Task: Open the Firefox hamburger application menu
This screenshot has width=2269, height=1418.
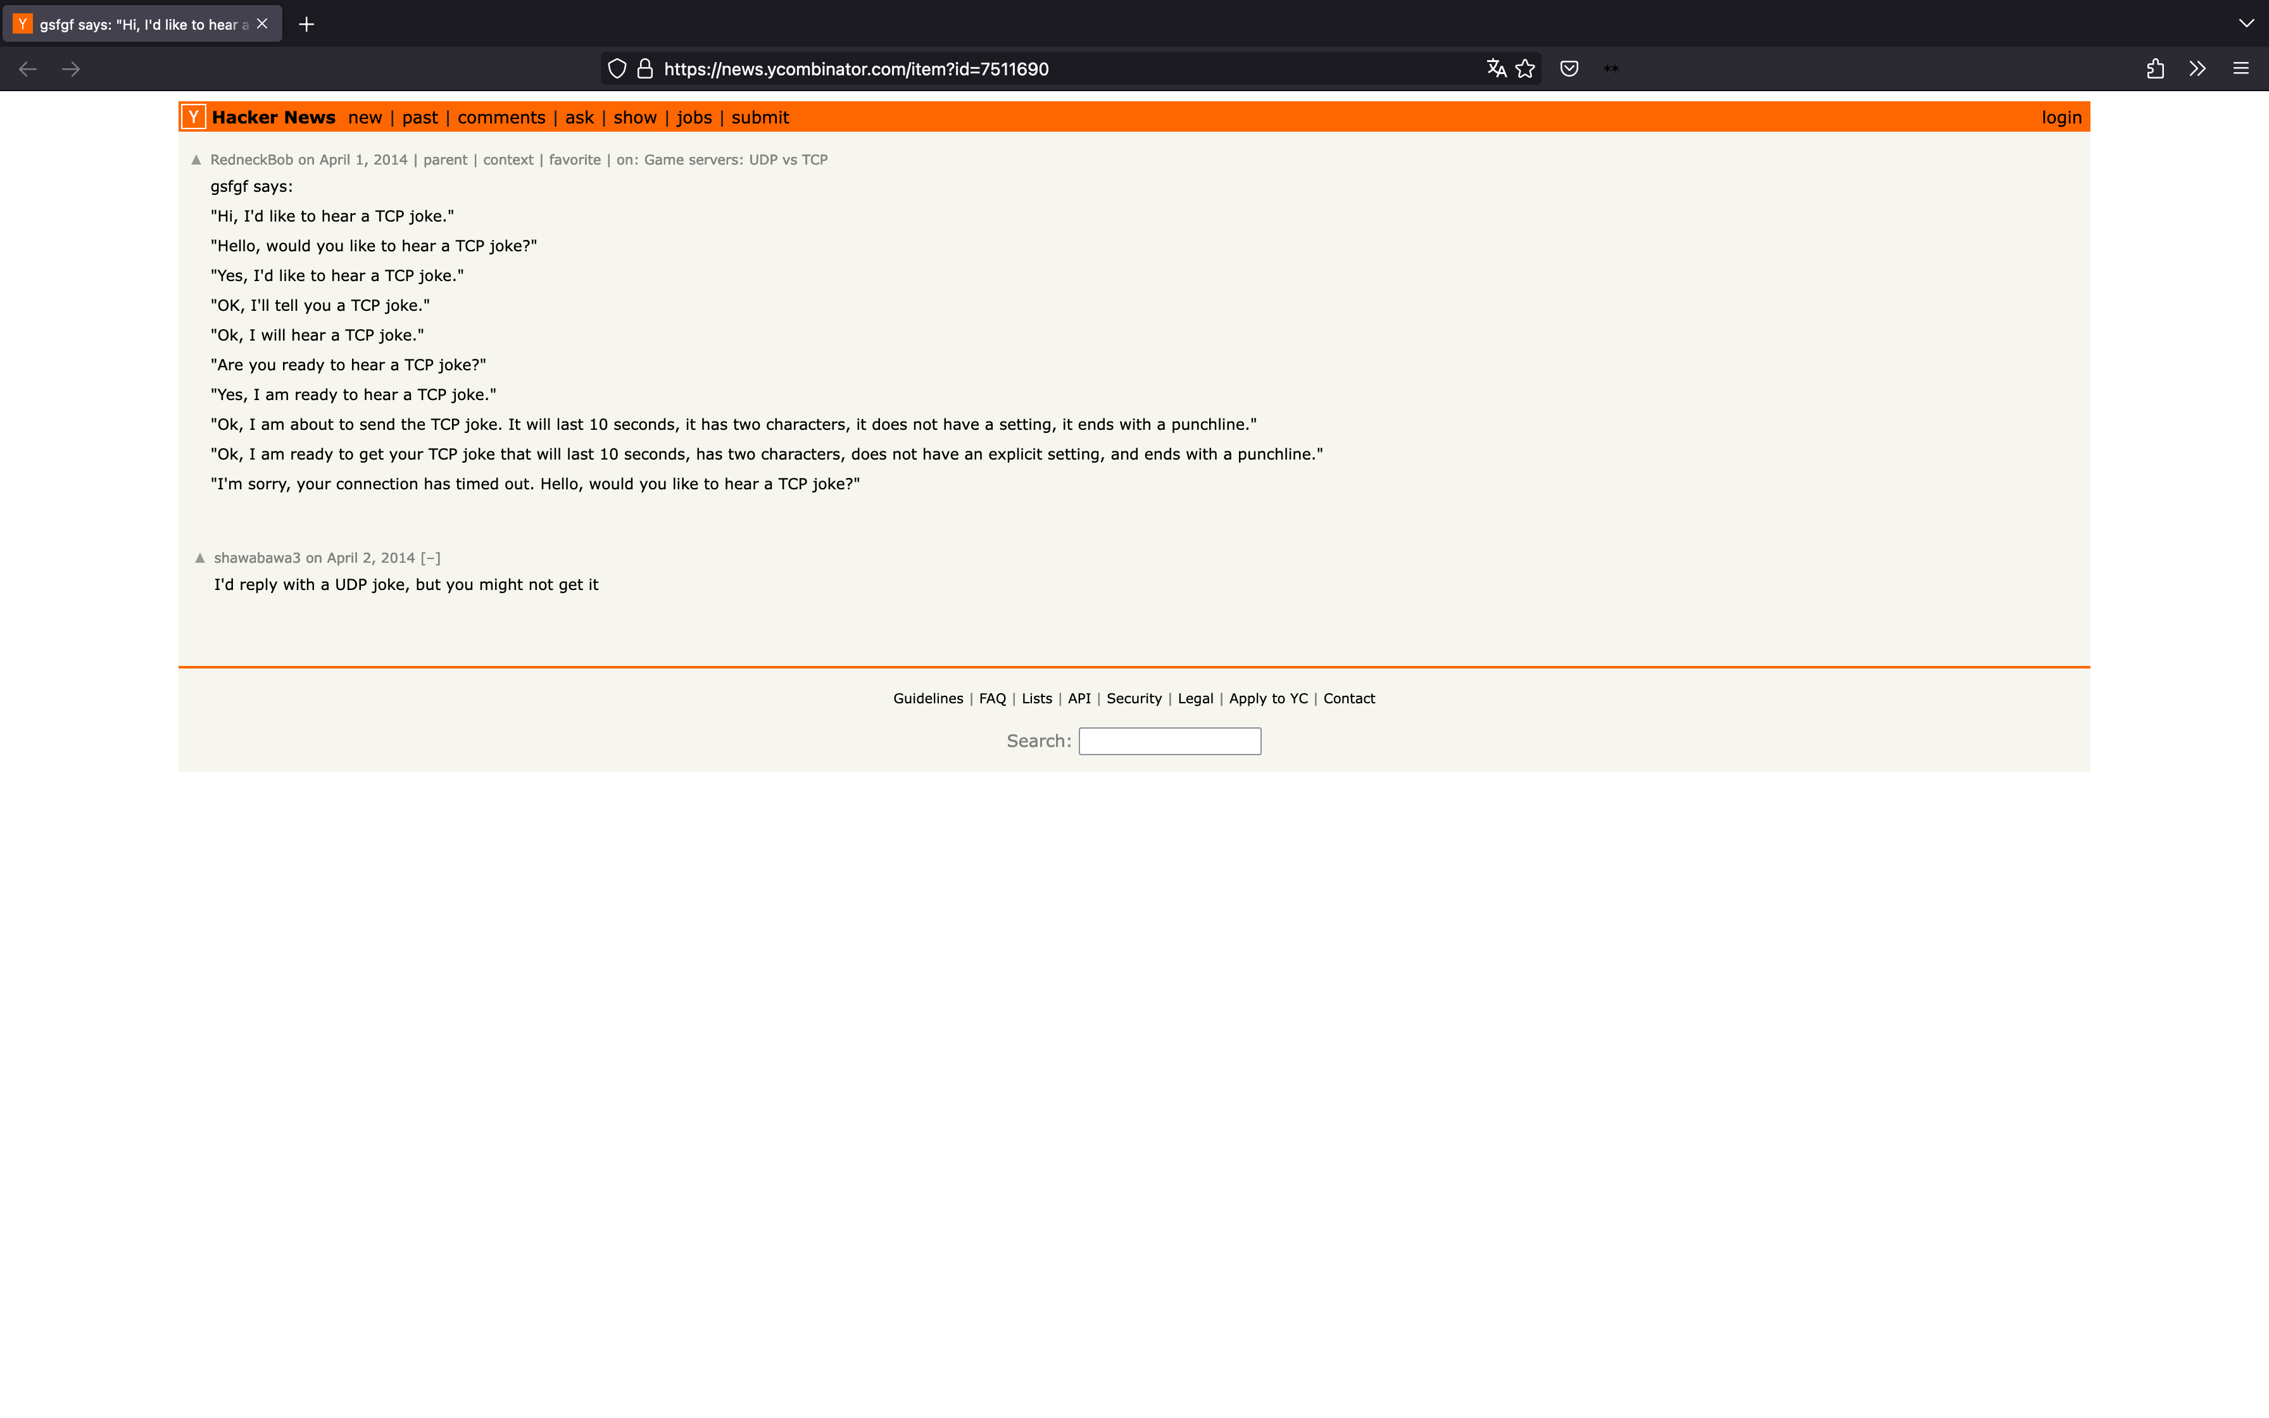Action: click(2241, 68)
